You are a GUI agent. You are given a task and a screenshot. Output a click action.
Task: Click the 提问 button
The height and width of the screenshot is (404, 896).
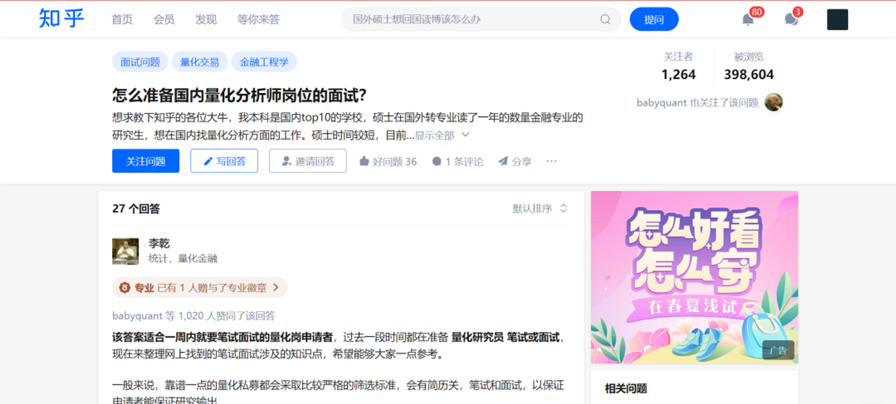(x=654, y=19)
